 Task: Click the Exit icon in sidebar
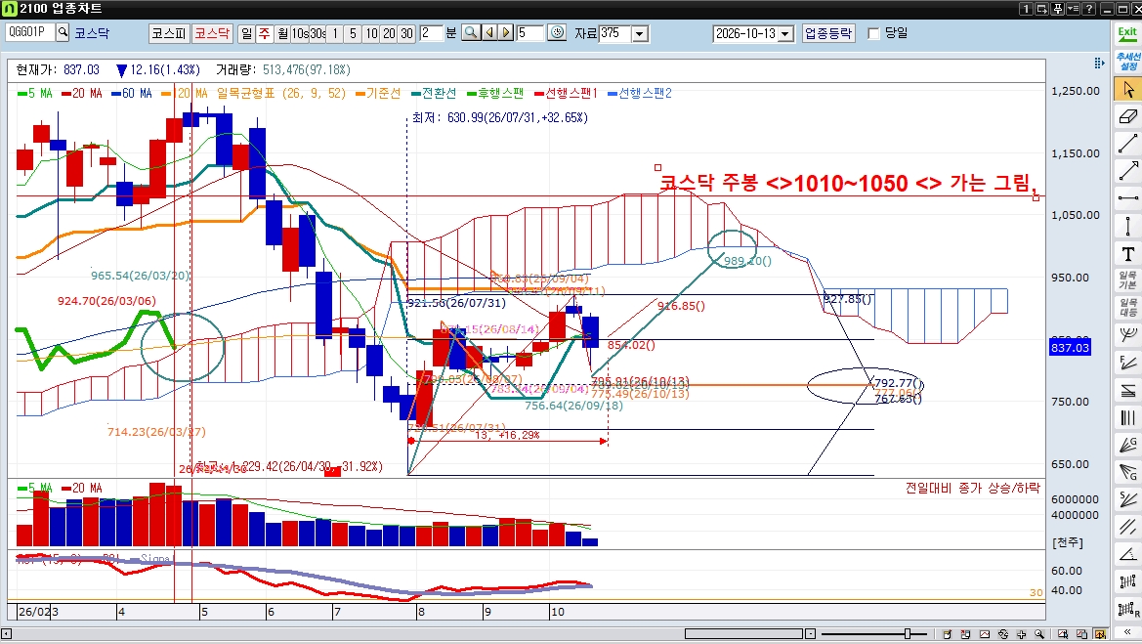(1127, 34)
